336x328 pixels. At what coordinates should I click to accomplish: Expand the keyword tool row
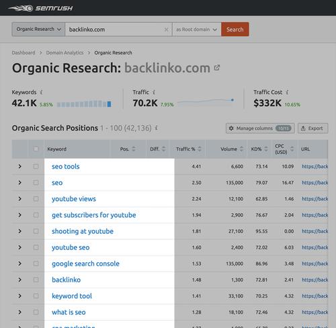click(x=19, y=296)
